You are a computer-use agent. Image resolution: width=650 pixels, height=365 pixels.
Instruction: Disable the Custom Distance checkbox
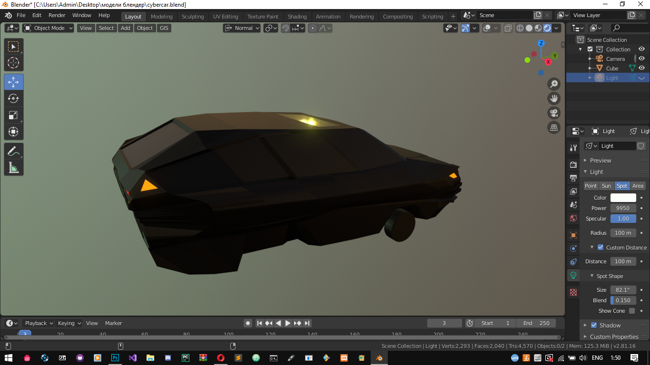pos(601,248)
